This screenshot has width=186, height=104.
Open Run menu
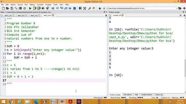coord(26,5)
